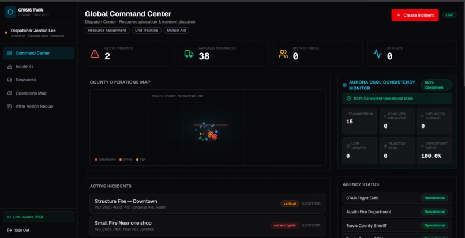Click the red alert triangle on Active Incidents card
The height and width of the screenshot is (238, 465).
(x=95, y=54)
